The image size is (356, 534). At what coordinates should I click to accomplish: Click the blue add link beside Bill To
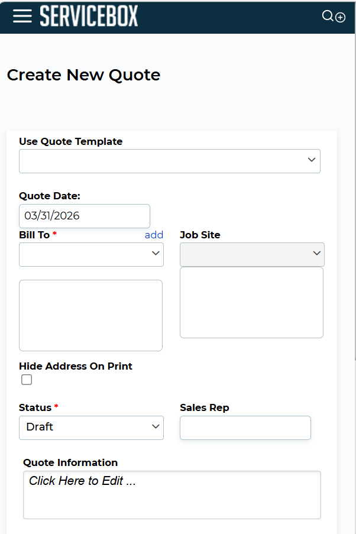[x=154, y=235]
